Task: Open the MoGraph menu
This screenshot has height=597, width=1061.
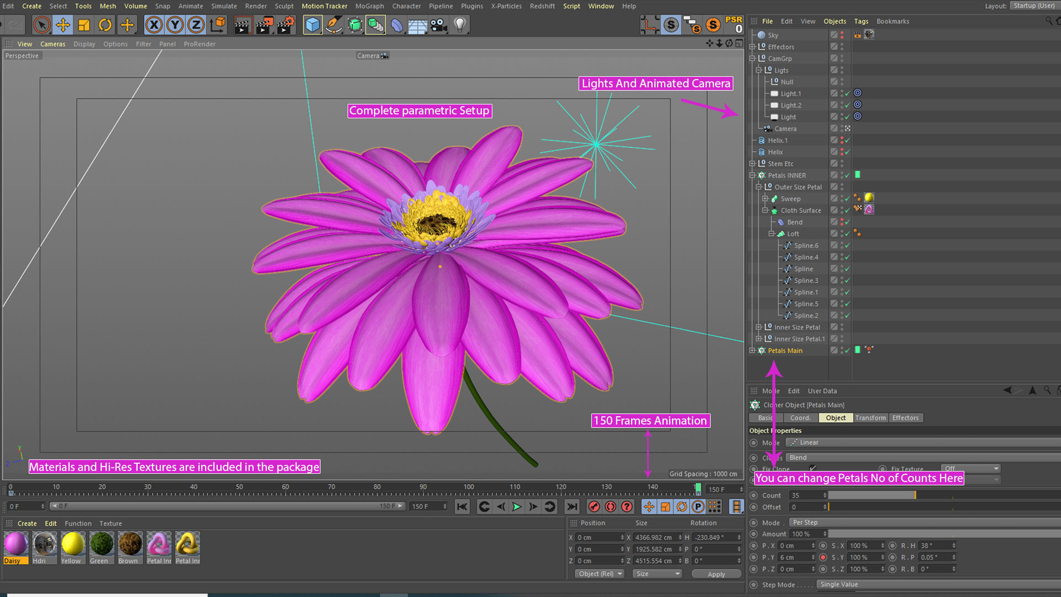Action: [x=369, y=6]
